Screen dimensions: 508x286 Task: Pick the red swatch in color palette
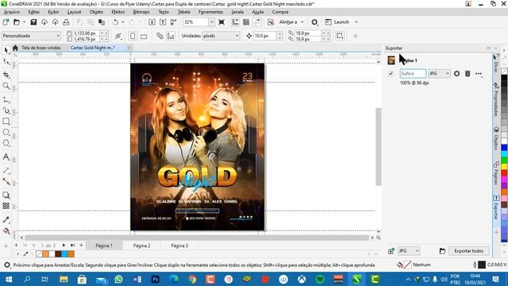tap(504, 172)
